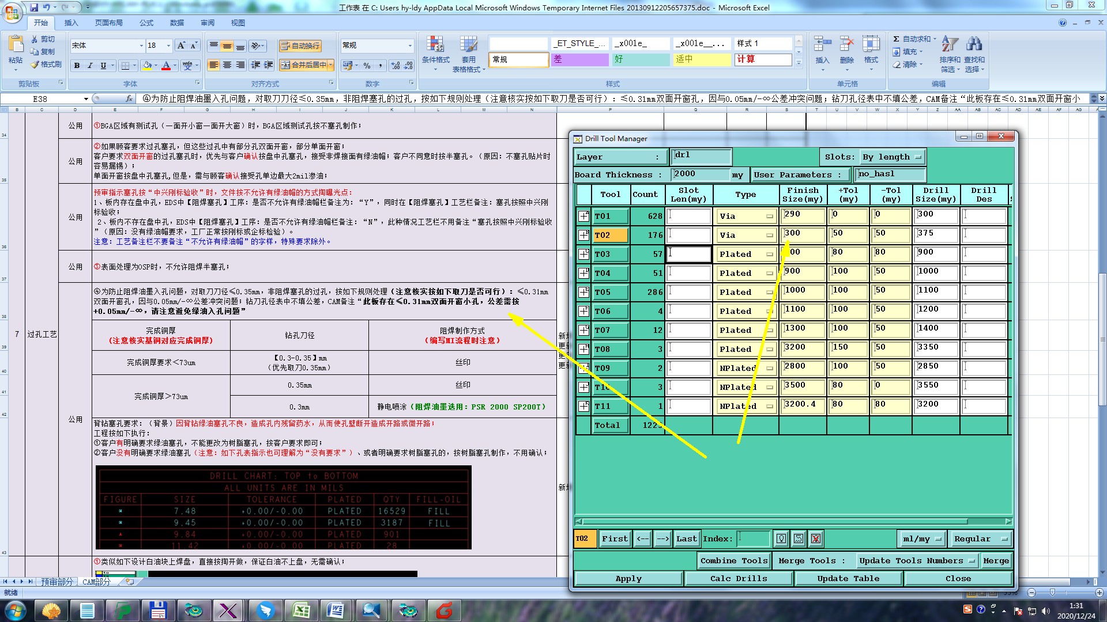Toggle the Wrap Text button
This screenshot has height=622, width=1107.
[x=300, y=45]
